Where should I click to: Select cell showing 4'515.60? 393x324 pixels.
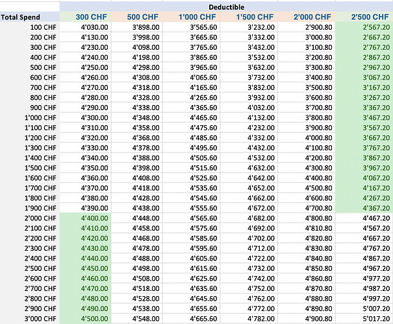191,168
